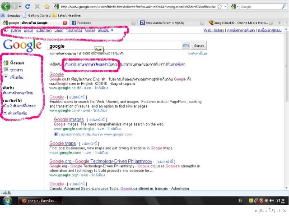Click the volume speaker tray icon

click(271, 201)
